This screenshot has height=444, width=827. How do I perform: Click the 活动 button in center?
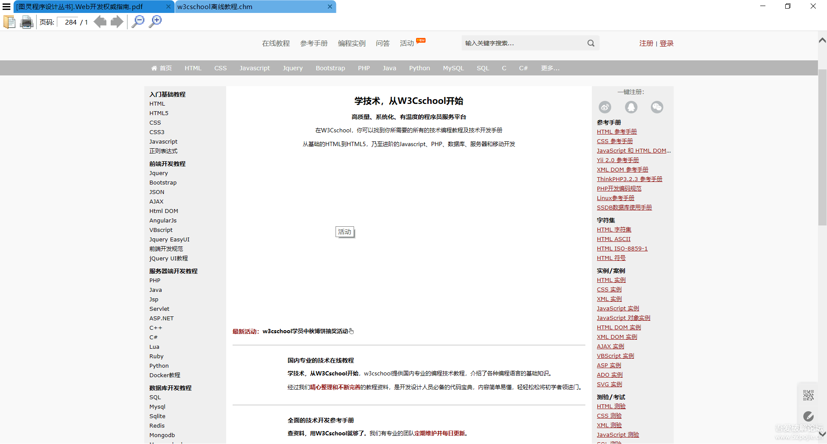click(345, 232)
